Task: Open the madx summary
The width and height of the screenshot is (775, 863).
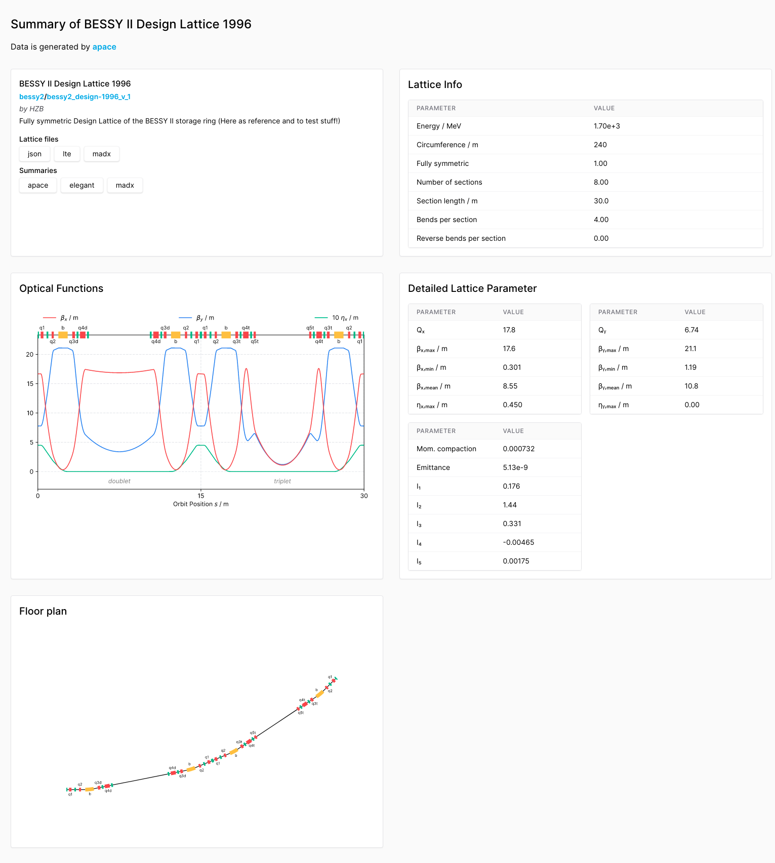Action: (x=125, y=185)
